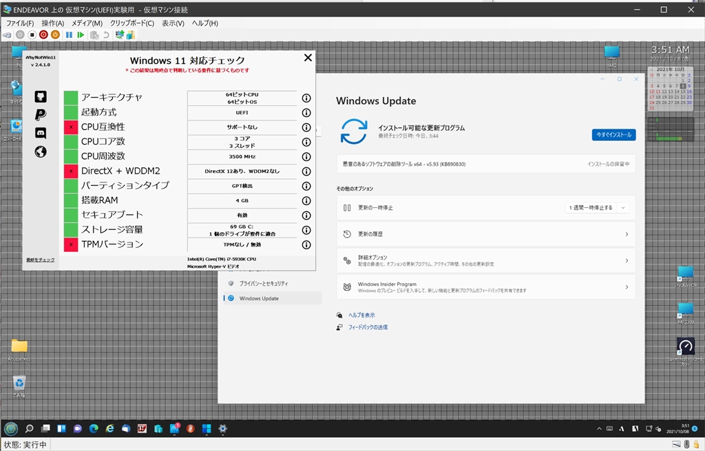Open the GitHub icon in WhyNotWin11

[x=41, y=96]
